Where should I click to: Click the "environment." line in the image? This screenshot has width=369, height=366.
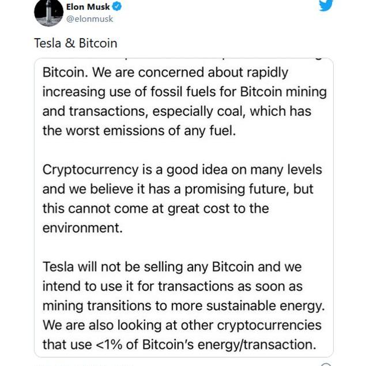(x=82, y=228)
